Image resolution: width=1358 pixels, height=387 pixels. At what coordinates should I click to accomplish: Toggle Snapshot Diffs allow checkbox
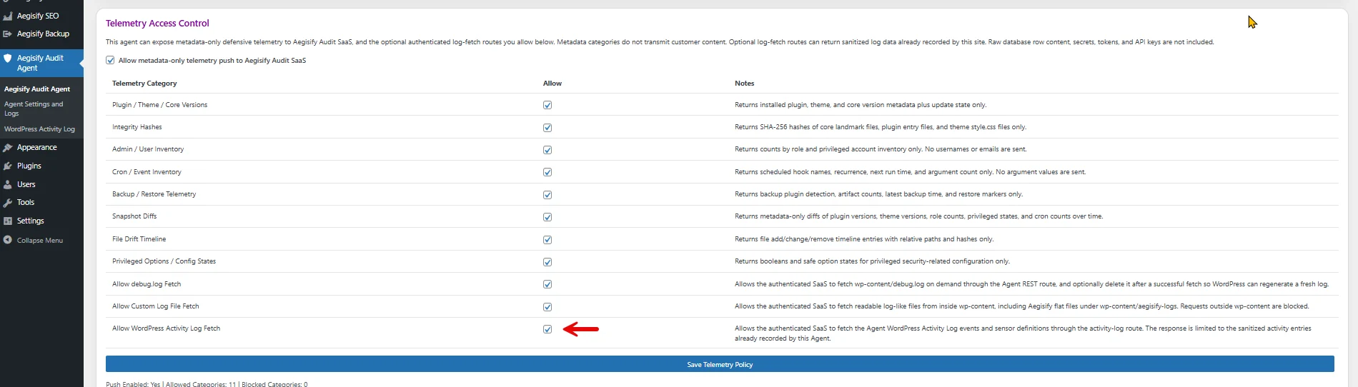point(547,217)
